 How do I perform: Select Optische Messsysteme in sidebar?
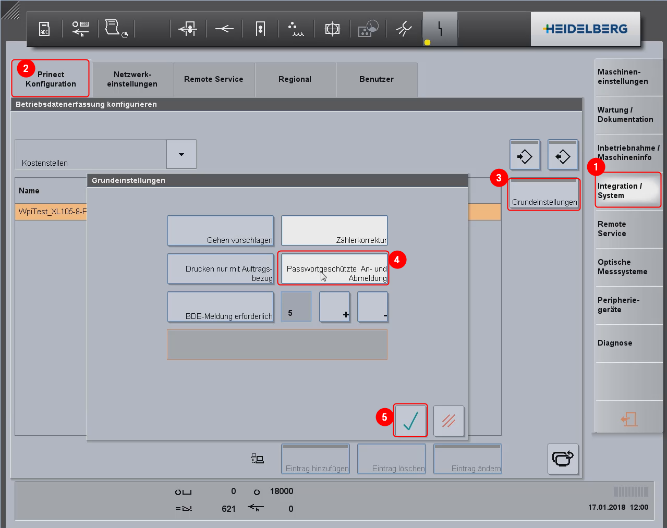[x=628, y=267]
